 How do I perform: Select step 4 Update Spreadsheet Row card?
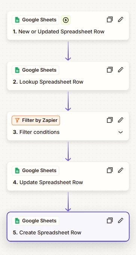click(x=68, y=176)
